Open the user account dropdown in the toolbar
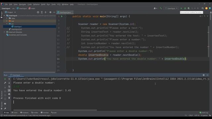The image size is (212, 119). [155, 8]
